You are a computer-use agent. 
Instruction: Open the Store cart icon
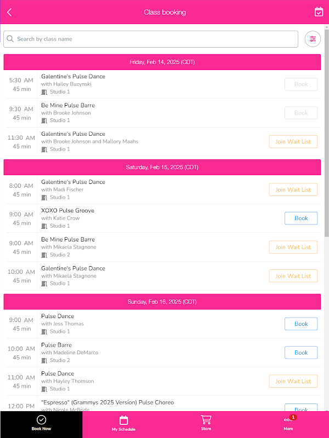tap(206, 420)
